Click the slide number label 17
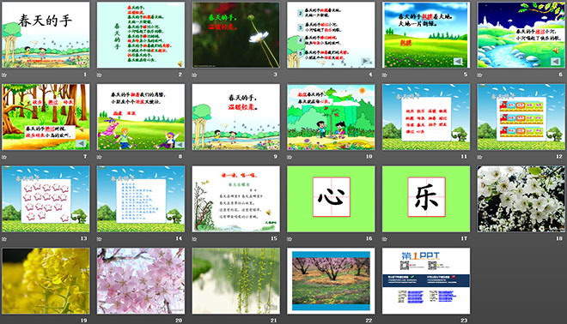Image resolution: width=567 pixels, height=324 pixels. [x=464, y=238]
